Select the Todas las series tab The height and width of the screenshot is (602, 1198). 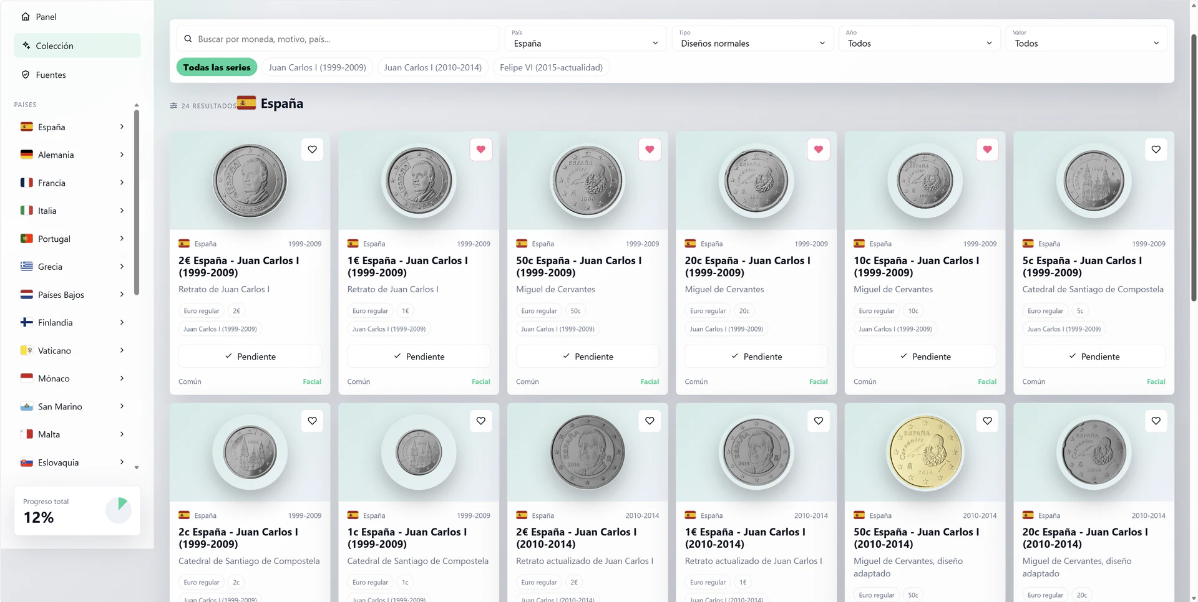point(217,67)
